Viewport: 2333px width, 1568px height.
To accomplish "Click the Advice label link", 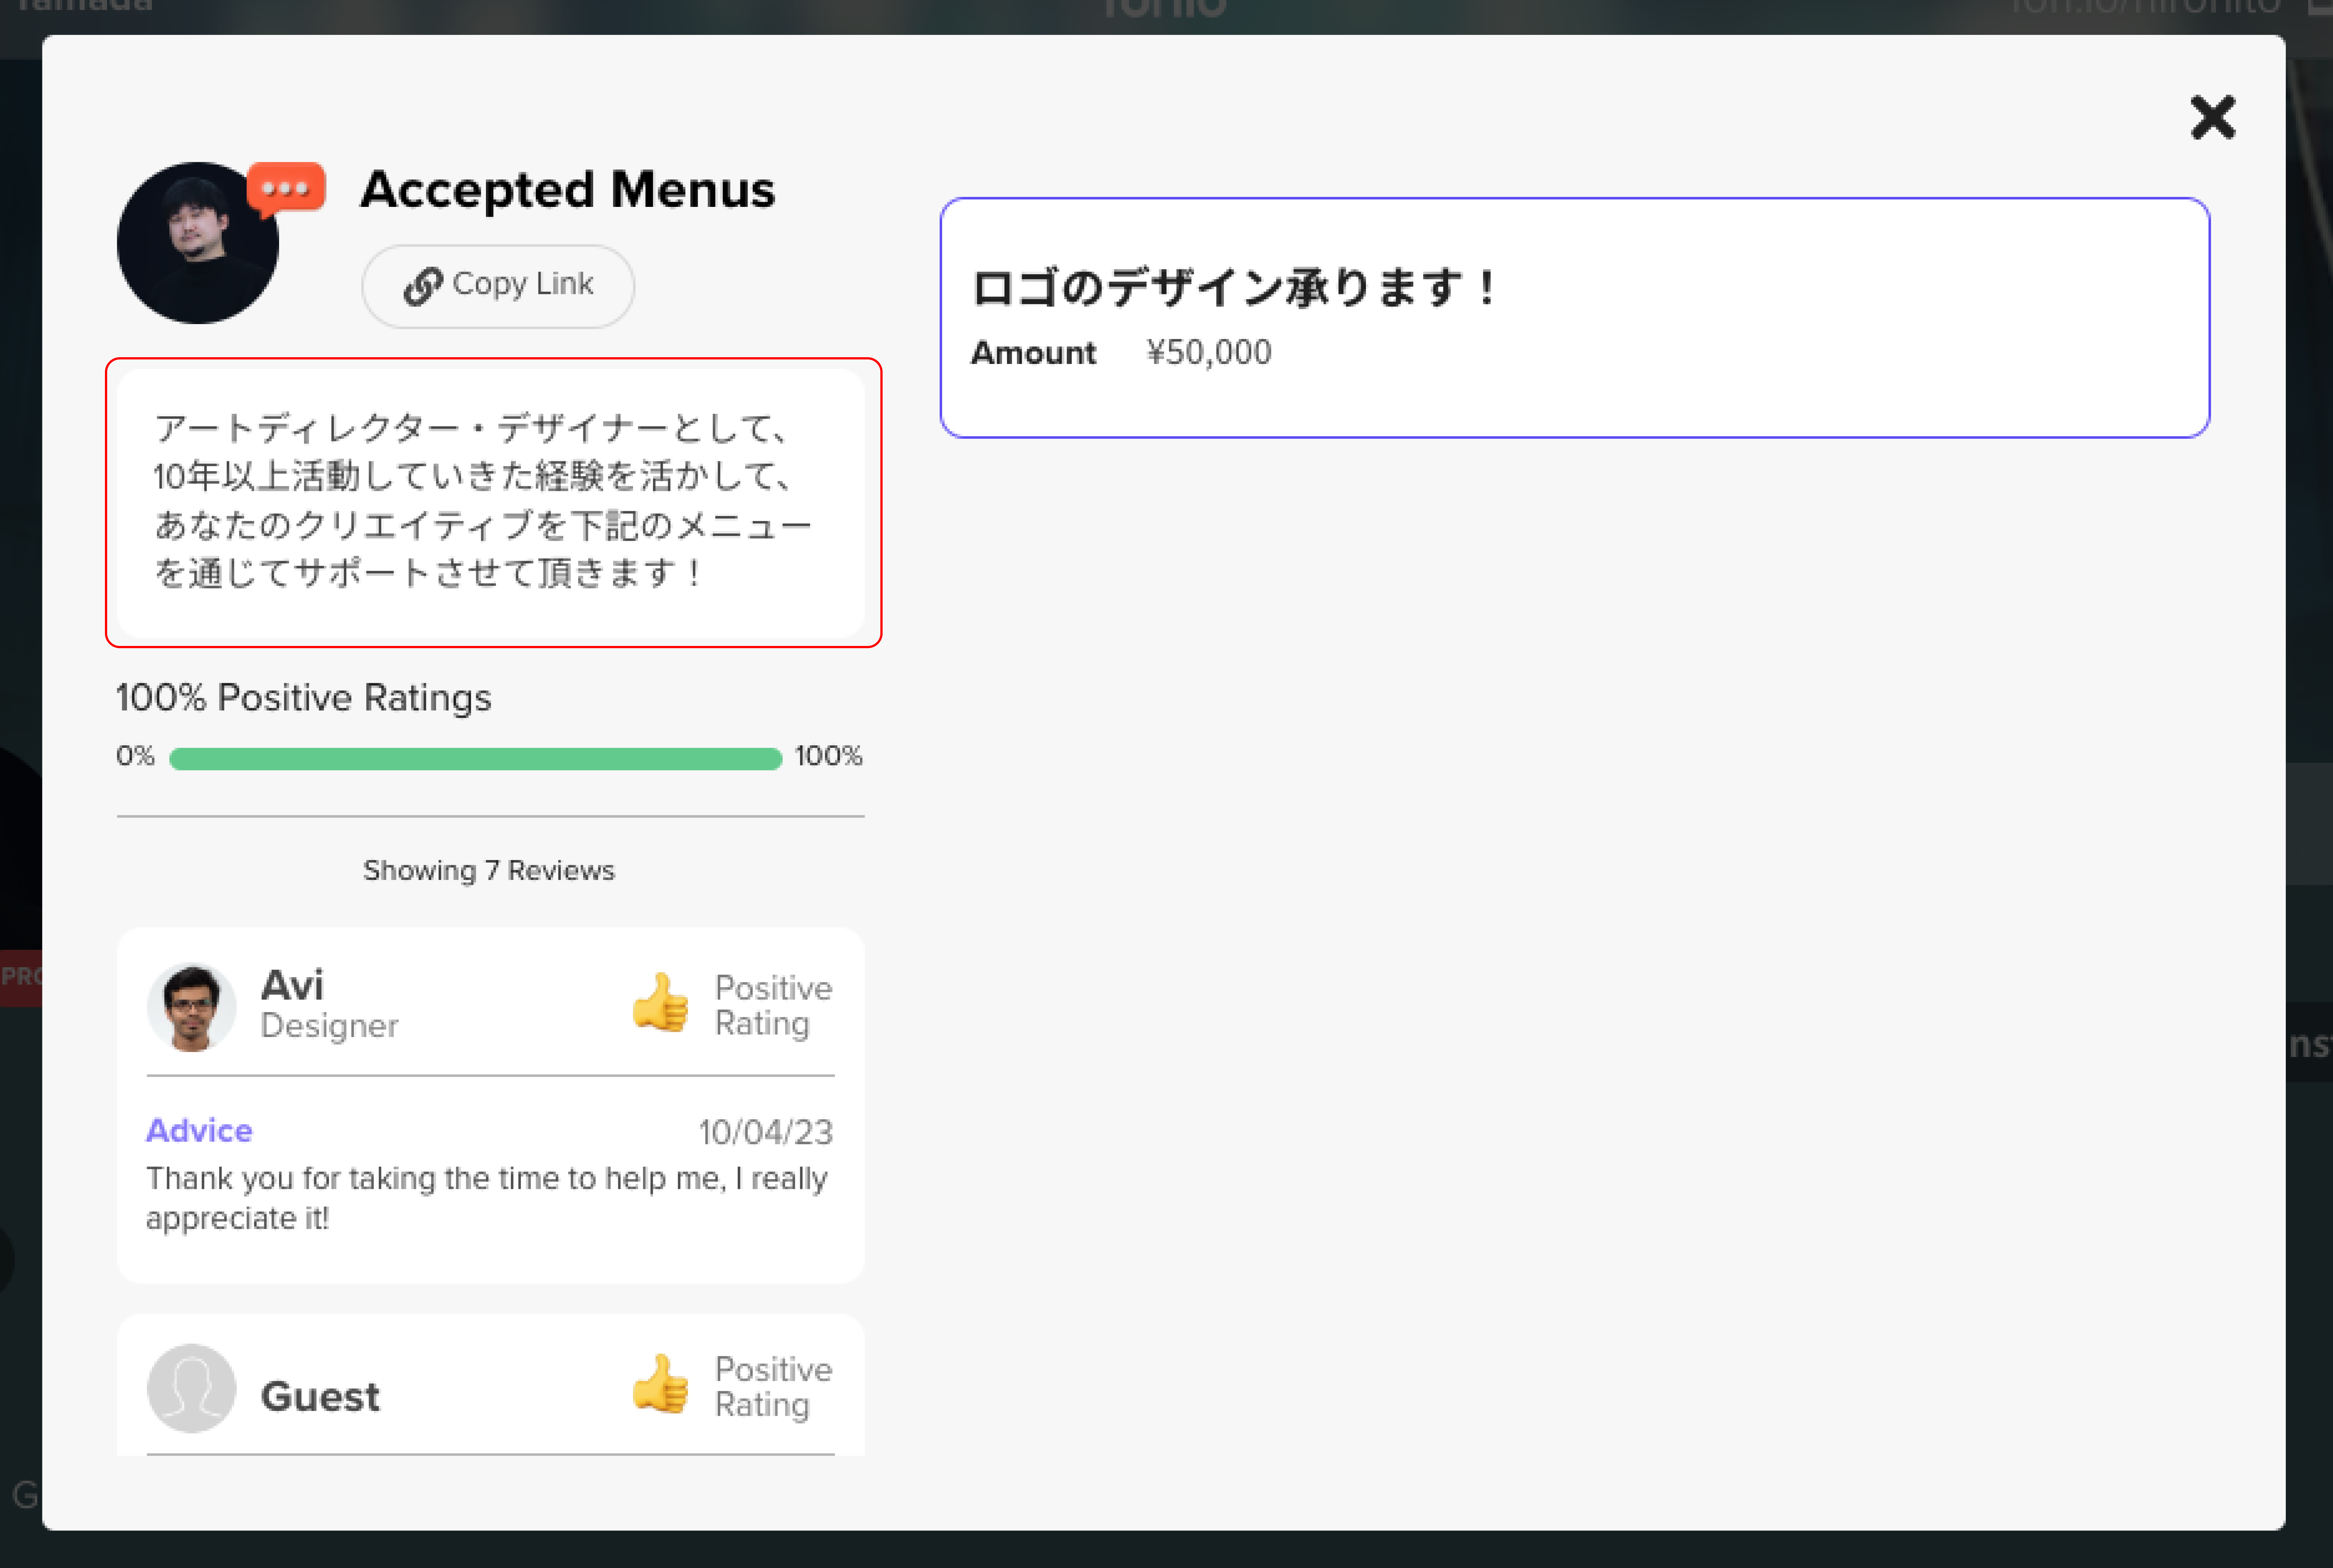I will pyautogui.click(x=199, y=1130).
